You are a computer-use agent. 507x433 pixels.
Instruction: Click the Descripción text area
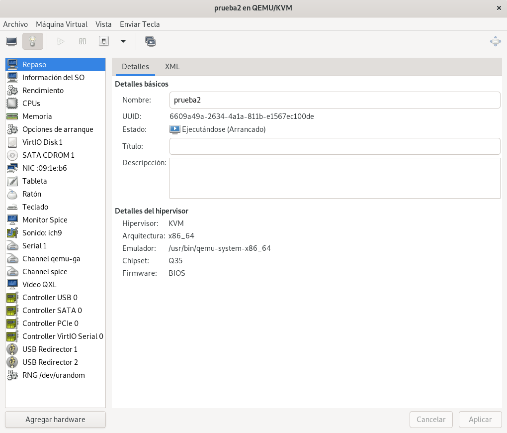[335, 178]
